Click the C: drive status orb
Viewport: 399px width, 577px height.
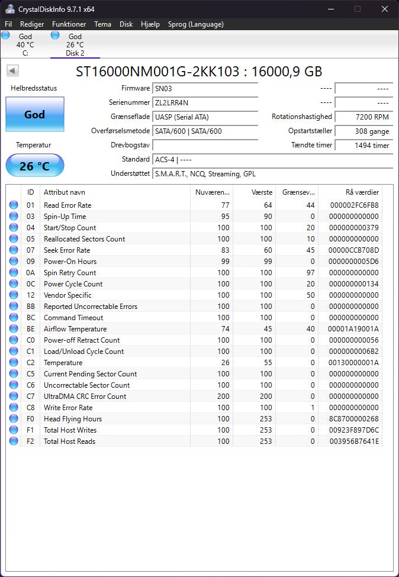[x=6, y=36]
